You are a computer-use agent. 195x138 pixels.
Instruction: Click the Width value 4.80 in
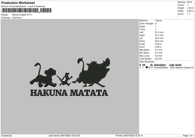[190, 11]
